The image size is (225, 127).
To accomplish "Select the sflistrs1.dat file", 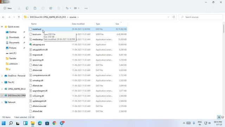I will point(37,65).
